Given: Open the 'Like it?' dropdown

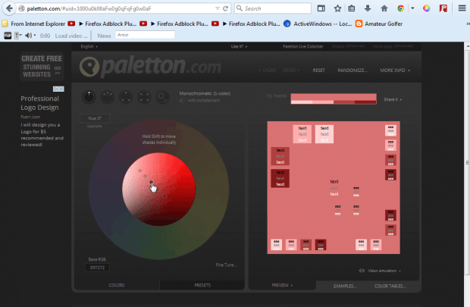Looking at the screenshot, I should click(x=239, y=46).
